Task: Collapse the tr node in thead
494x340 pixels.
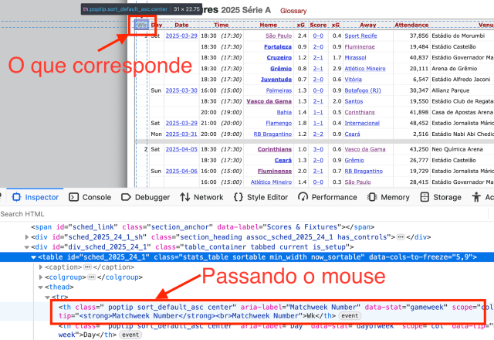Action: point(47,297)
